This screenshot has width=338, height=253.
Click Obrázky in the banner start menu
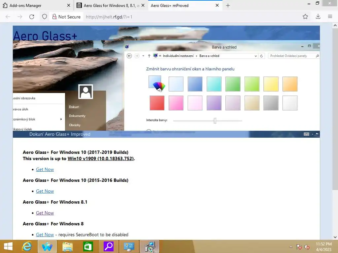pyautogui.click(x=75, y=125)
